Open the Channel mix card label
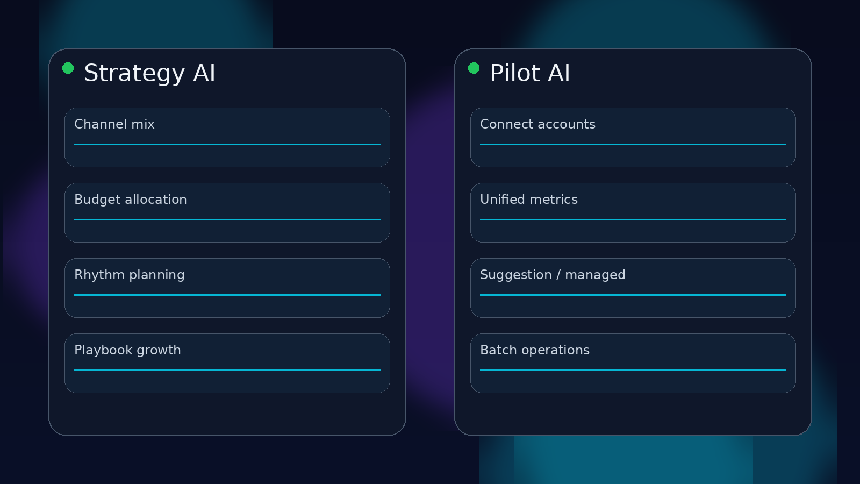Viewport: 860px width, 484px height. [114, 124]
